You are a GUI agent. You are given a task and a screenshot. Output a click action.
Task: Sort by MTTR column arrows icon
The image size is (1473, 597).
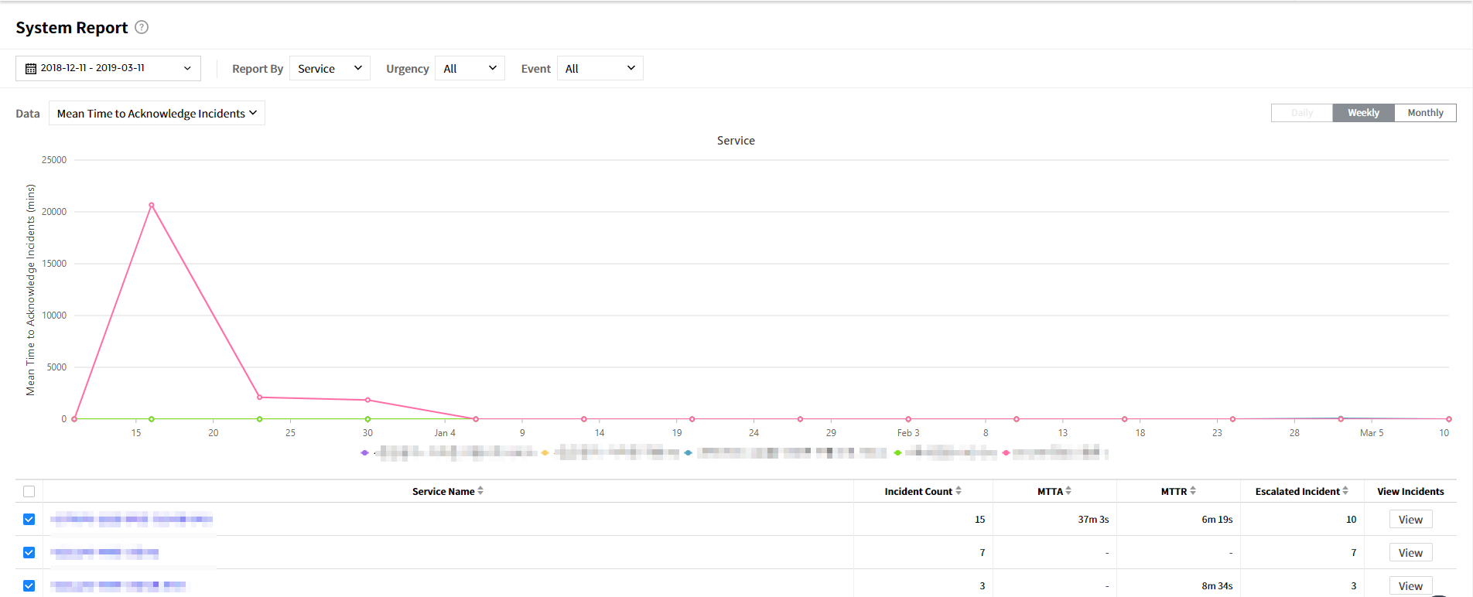(x=1193, y=491)
